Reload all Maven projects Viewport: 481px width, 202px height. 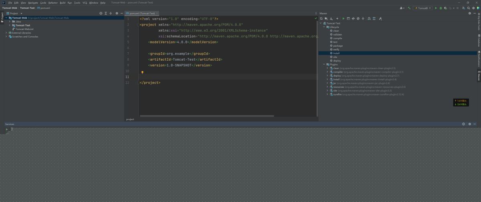click(x=321, y=18)
